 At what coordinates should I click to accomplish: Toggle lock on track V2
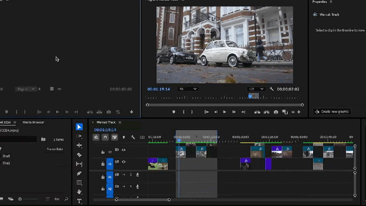click(103, 152)
